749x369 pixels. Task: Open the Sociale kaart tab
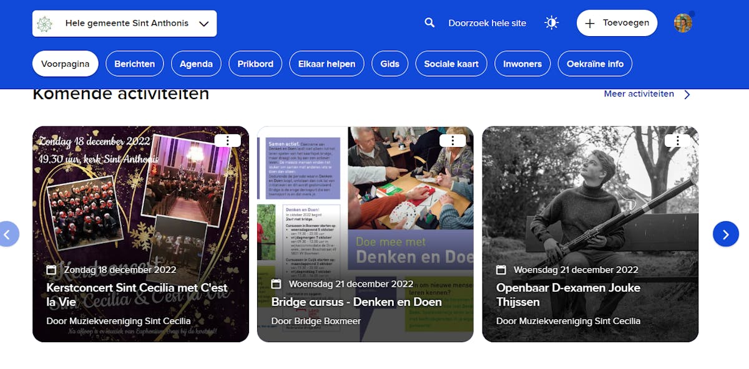(x=451, y=64)
